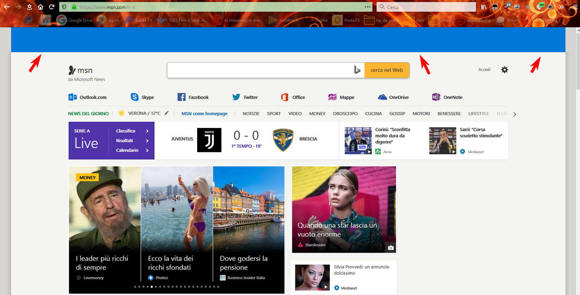
Task: Open the Google Drive bookmark
Action: pyautogui.click(x=75, y=20)
